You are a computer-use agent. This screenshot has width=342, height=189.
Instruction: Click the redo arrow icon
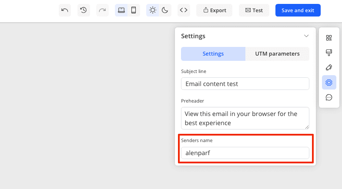click(102, 10)
